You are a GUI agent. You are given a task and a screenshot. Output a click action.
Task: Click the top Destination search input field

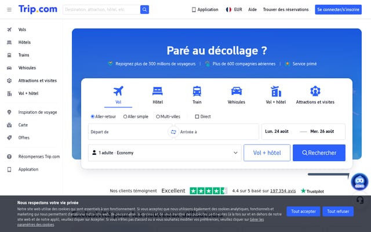tap(101, 10)
